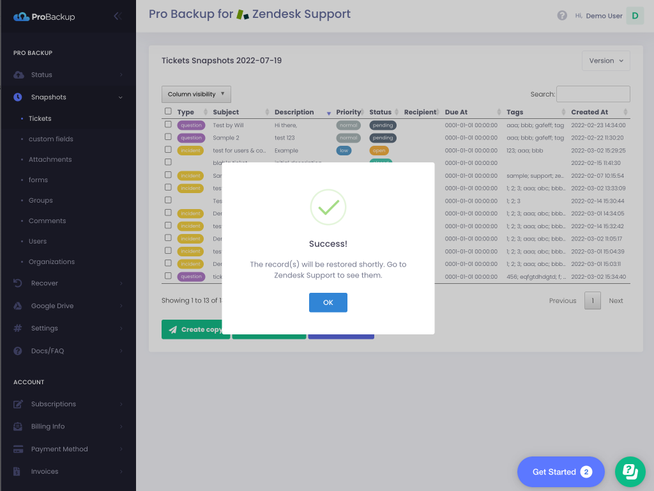Screen dimensions: 654x491
Task: Click the Invoices file icon
Action: click(18, 471)
